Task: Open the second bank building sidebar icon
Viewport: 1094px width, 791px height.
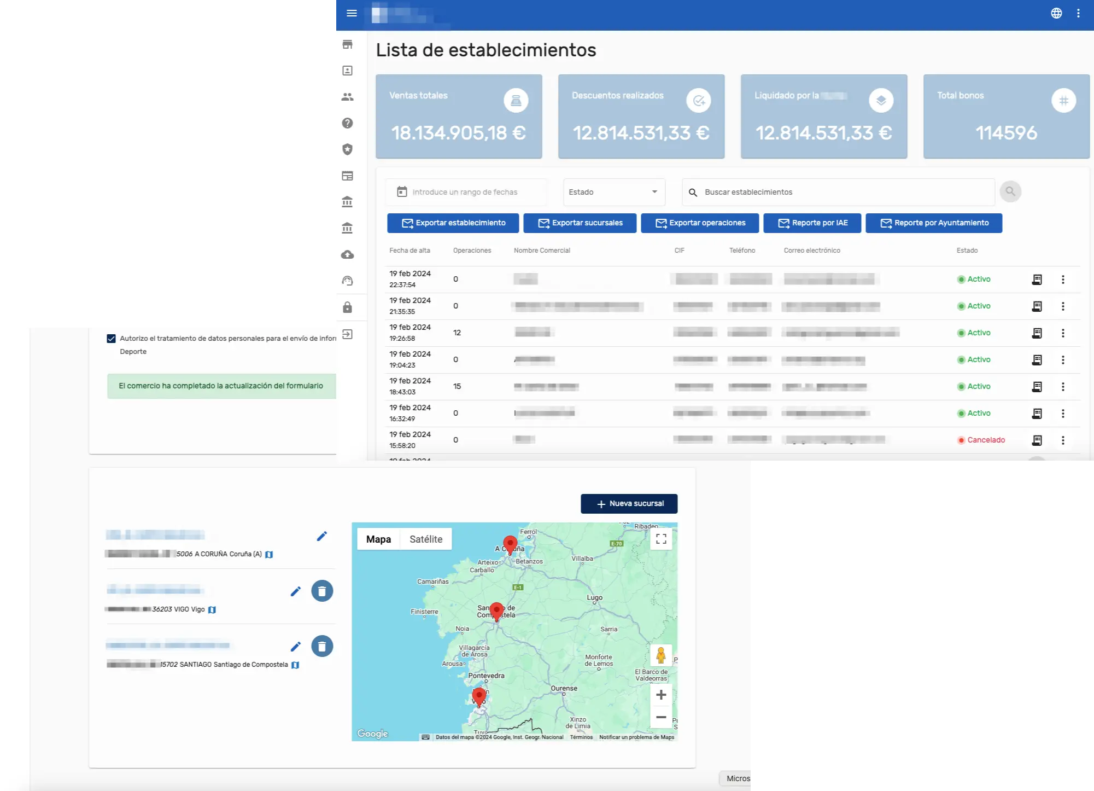Action: [x=347, y=228]
